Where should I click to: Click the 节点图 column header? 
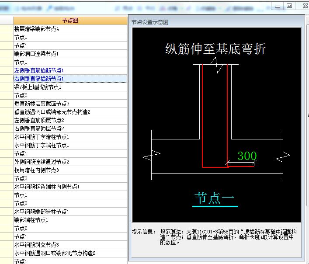coord(70,21)
